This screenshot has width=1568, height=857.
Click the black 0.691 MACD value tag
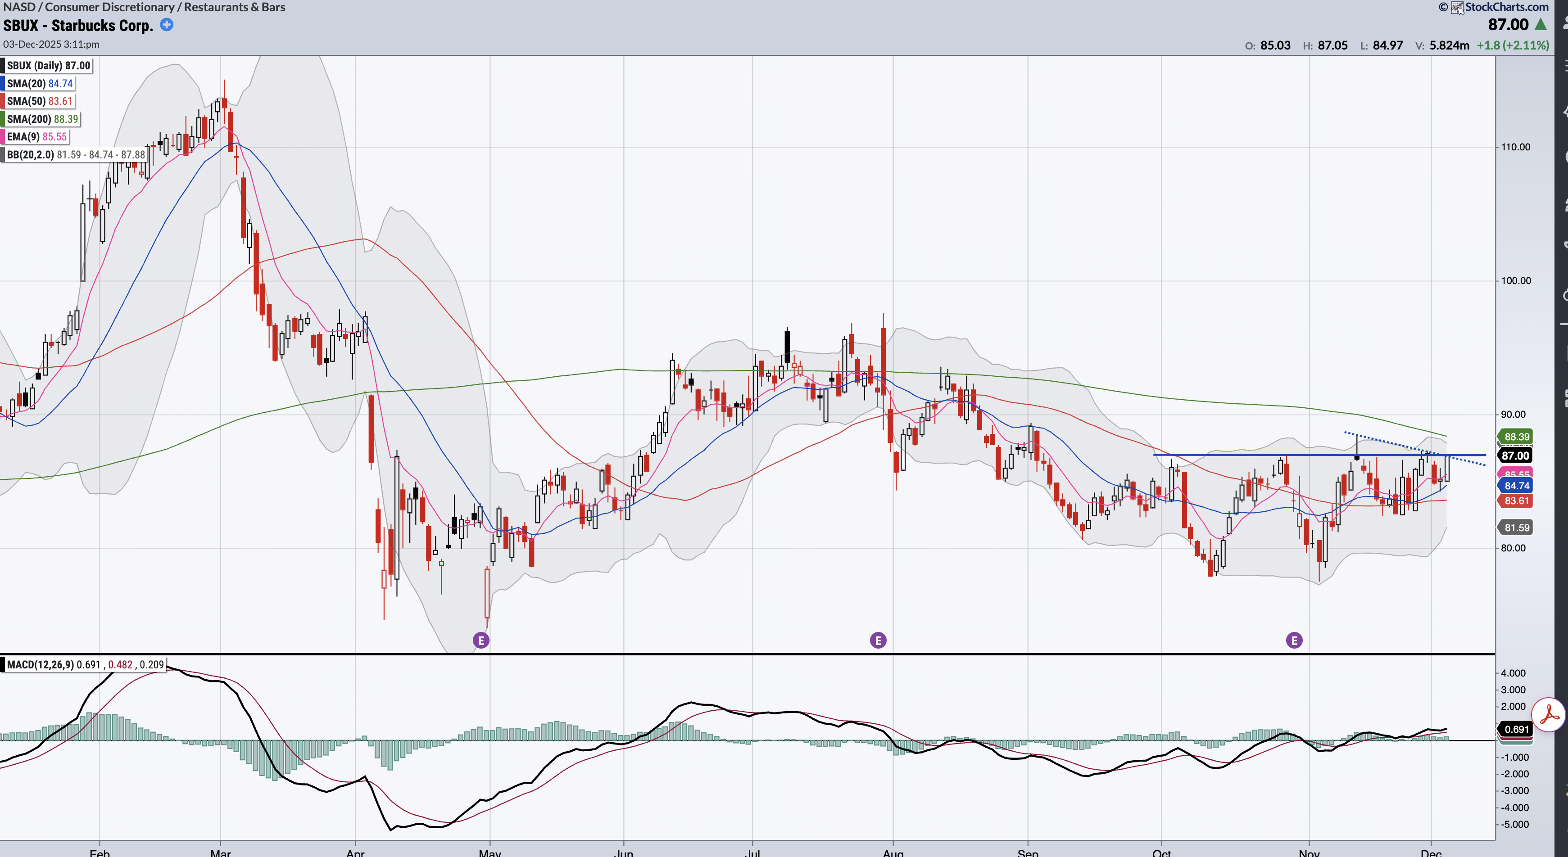coord(1516,729)
